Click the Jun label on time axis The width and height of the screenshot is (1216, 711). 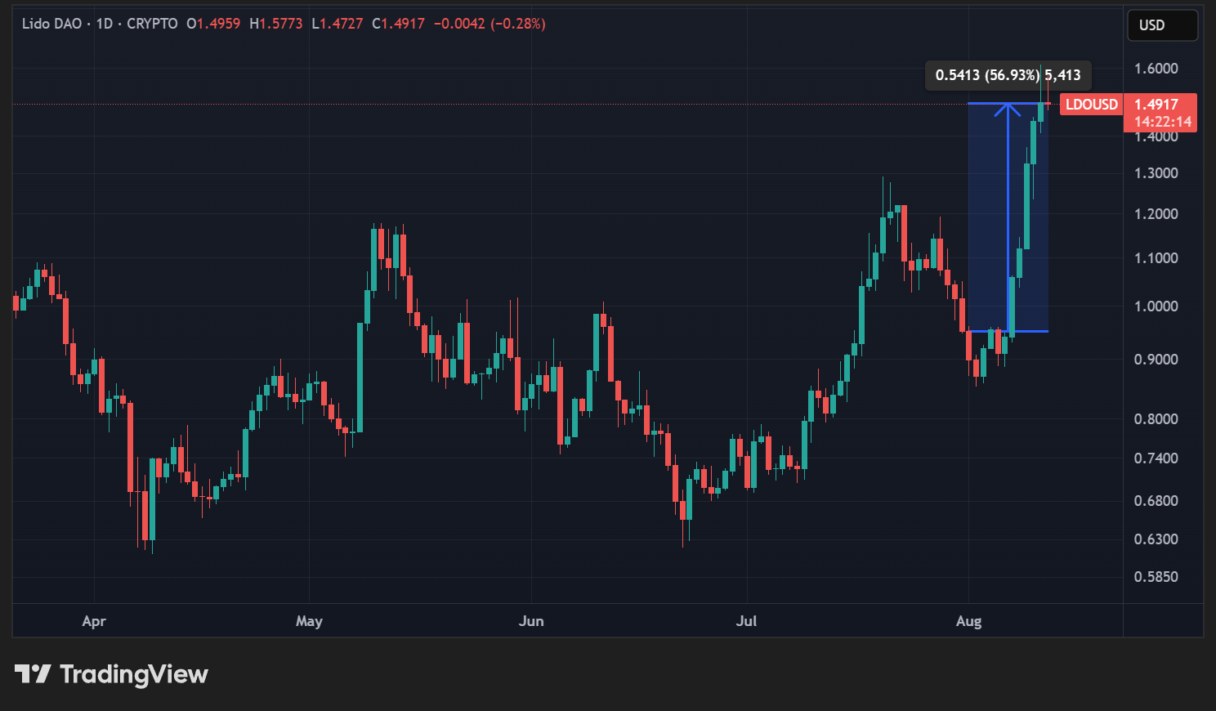point(531,621)
